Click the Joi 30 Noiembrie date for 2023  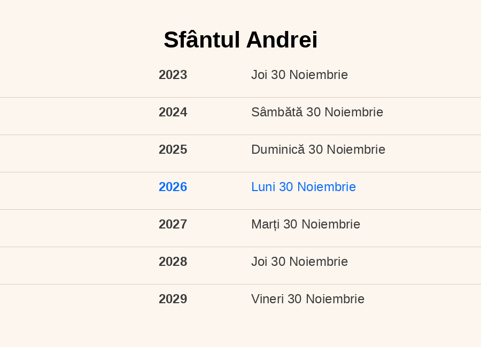click(x=299, y=75)
